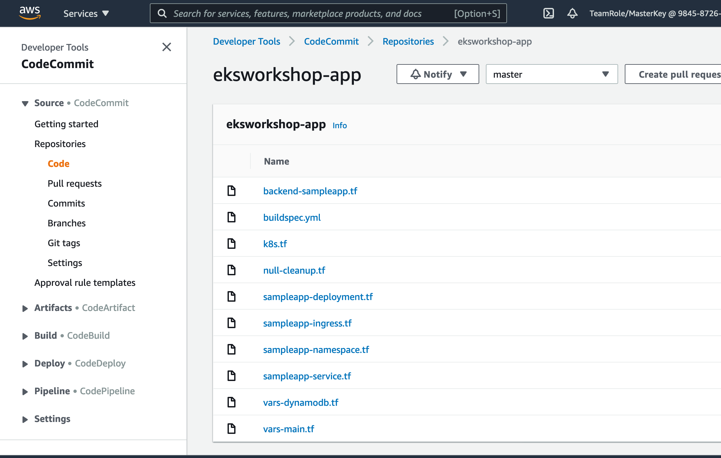Open the master branch selector

[x=552, y=74]
